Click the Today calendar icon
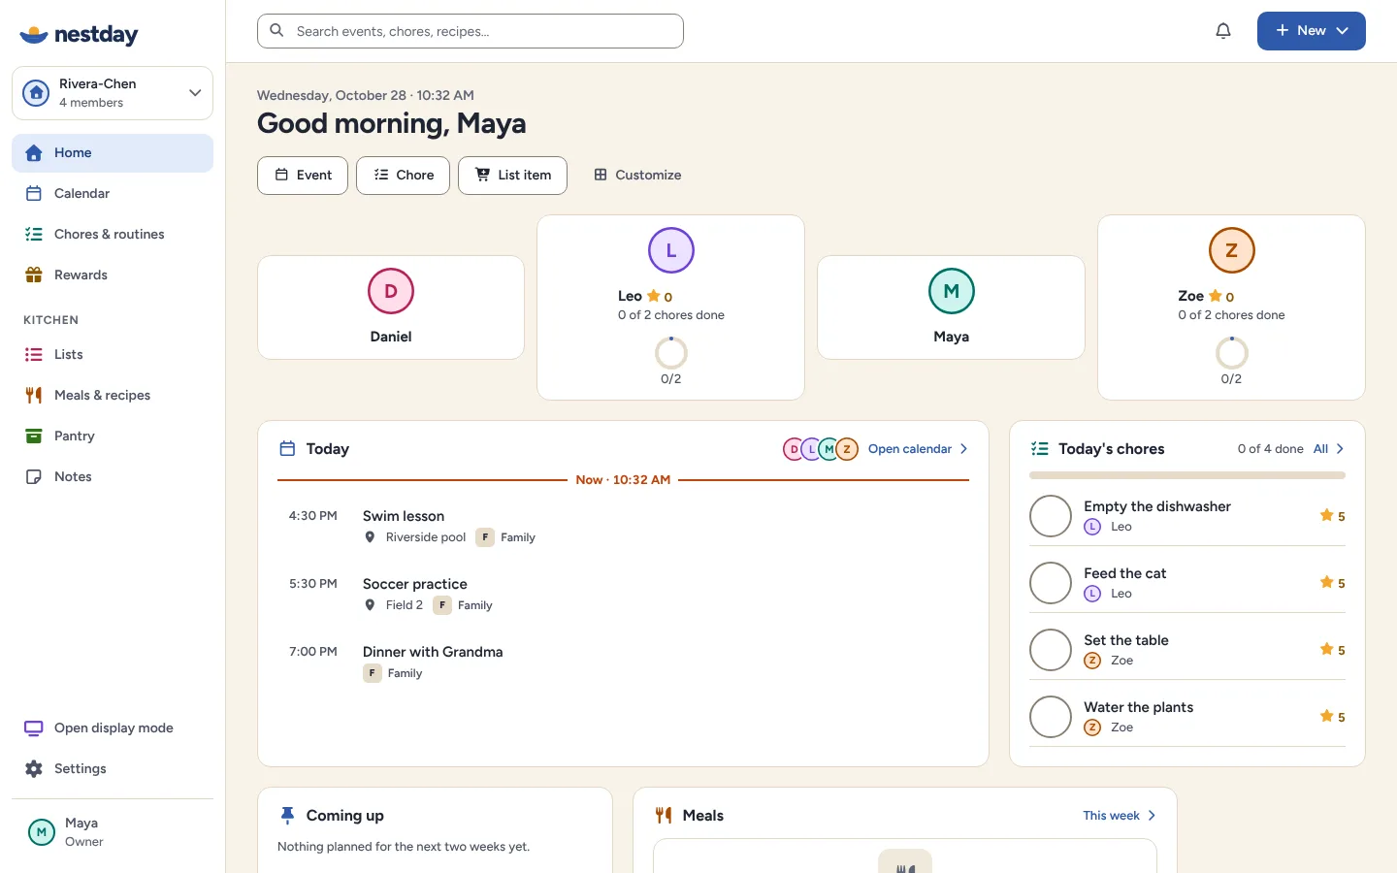The width and height of the screenshot is (1397, 873). (287, 449)
